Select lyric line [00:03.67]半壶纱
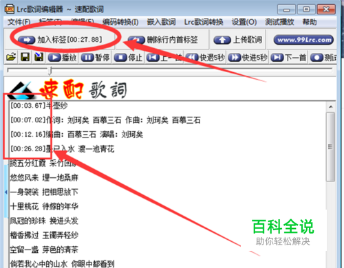The width and height of the screenshot is (344, 268). 39,106
